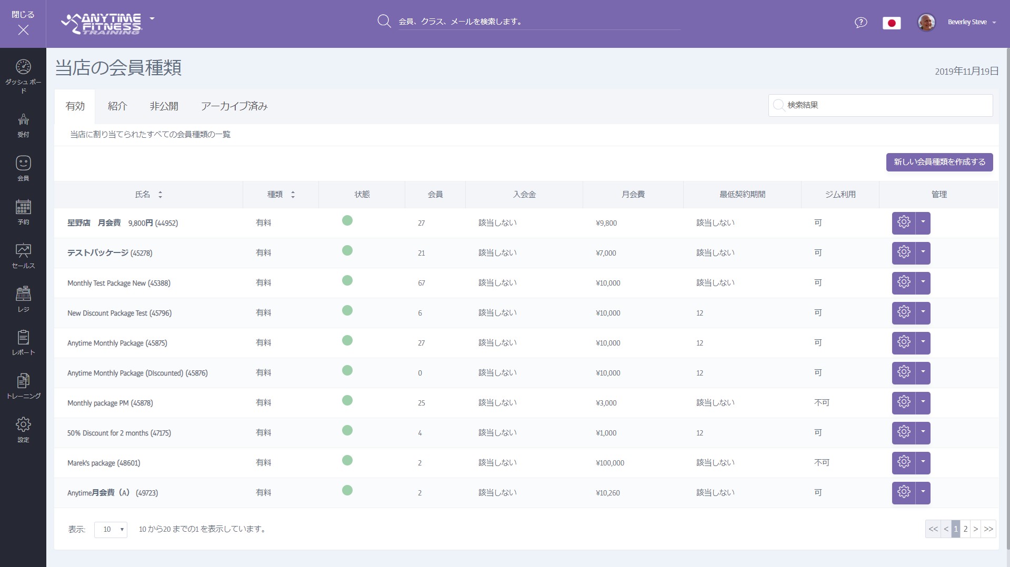The width and height of the screenshot is (1010, 567).
Task: Switch to the アーカイブ済み tab
Action: 234,106
